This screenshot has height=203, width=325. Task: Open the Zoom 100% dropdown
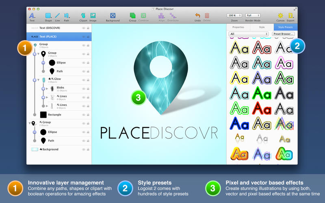tap(234, 15)
